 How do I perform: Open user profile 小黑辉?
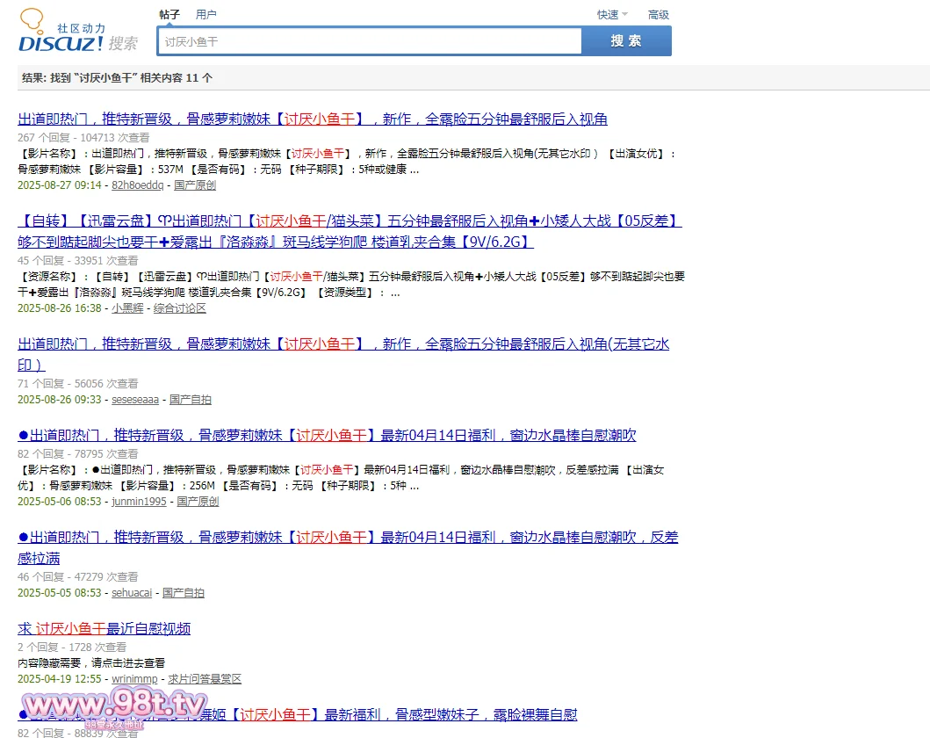coord(127,308)
